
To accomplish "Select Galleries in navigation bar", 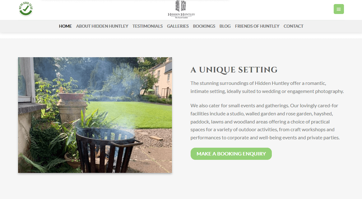I will coord(178,26).
